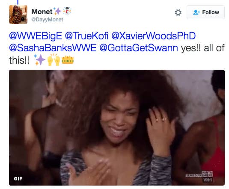
Task: Open the @GottaGetSwann mention
Action: (x=139, y=48)
